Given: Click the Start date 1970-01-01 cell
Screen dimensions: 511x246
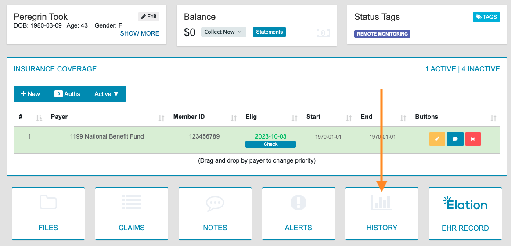Looking at the screenshot, I should pos(328,137).
